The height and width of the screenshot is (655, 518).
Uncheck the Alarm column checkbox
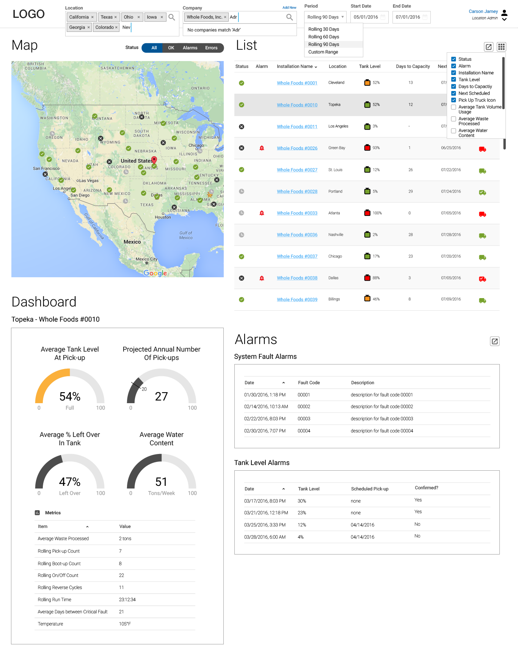[454, 66]
